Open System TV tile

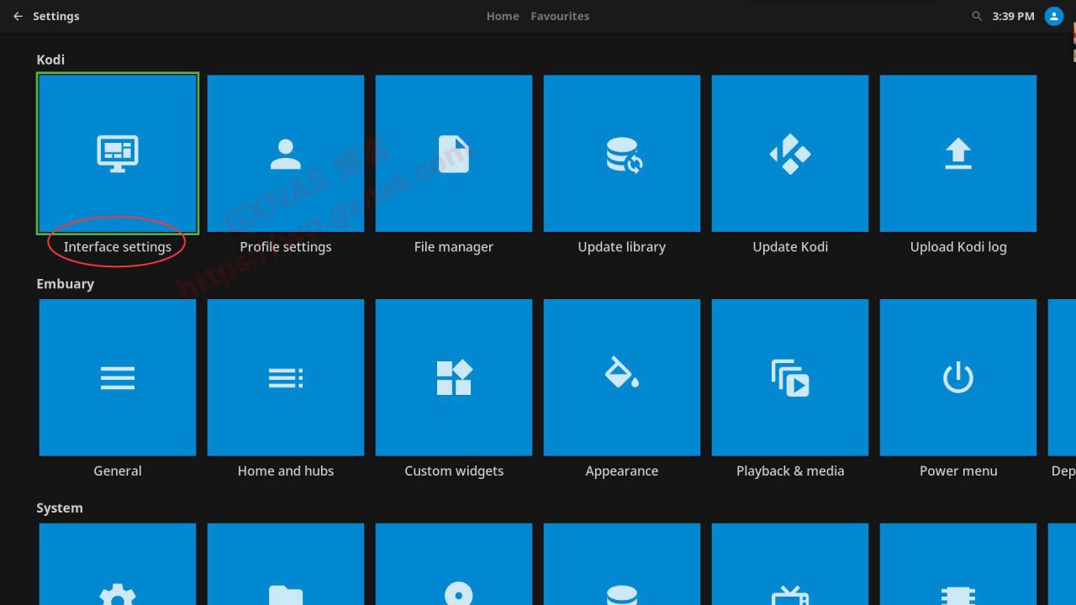tap(790, 564)
